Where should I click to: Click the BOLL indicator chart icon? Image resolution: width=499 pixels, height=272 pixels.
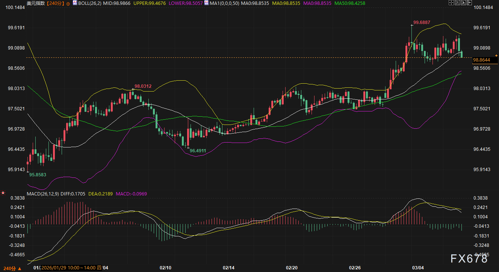pos(75,3)
